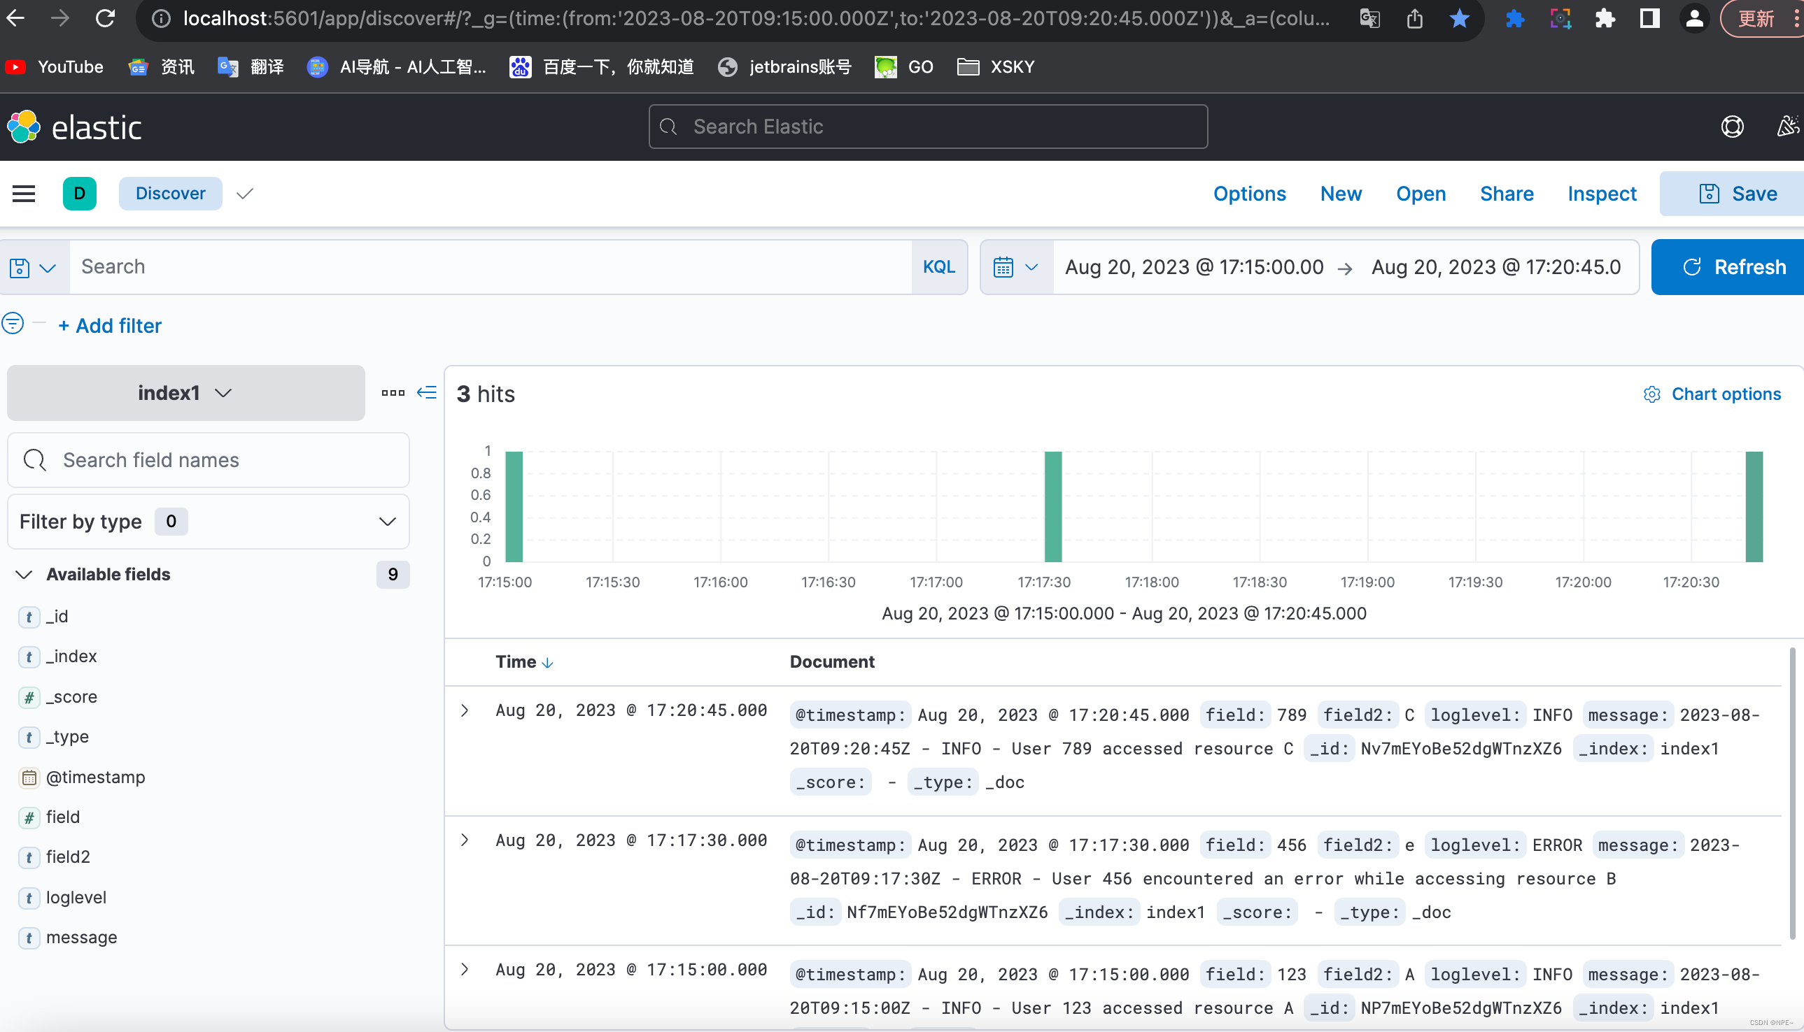Open the Inspect menu item

coord(1601,194)
